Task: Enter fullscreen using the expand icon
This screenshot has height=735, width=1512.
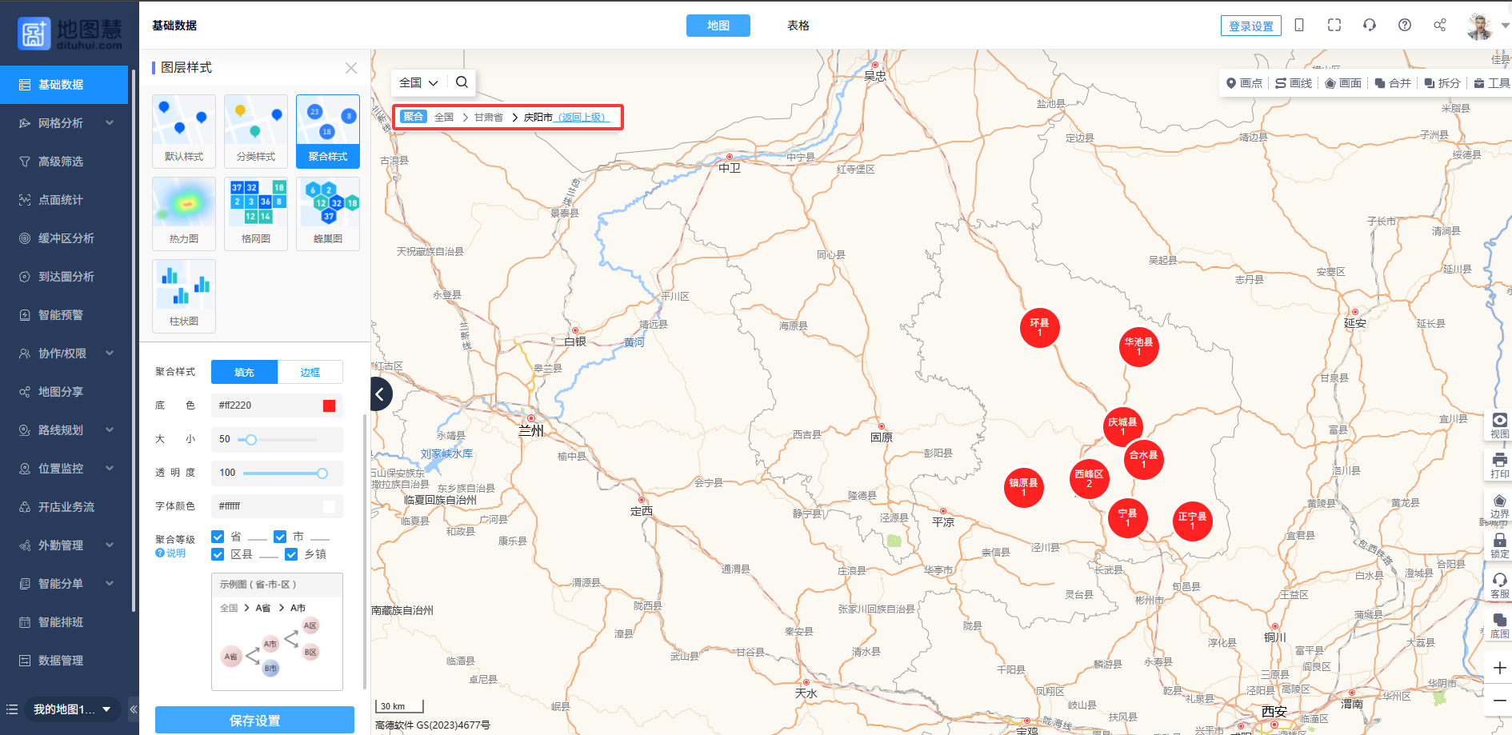Action: tap(1334, 26)
